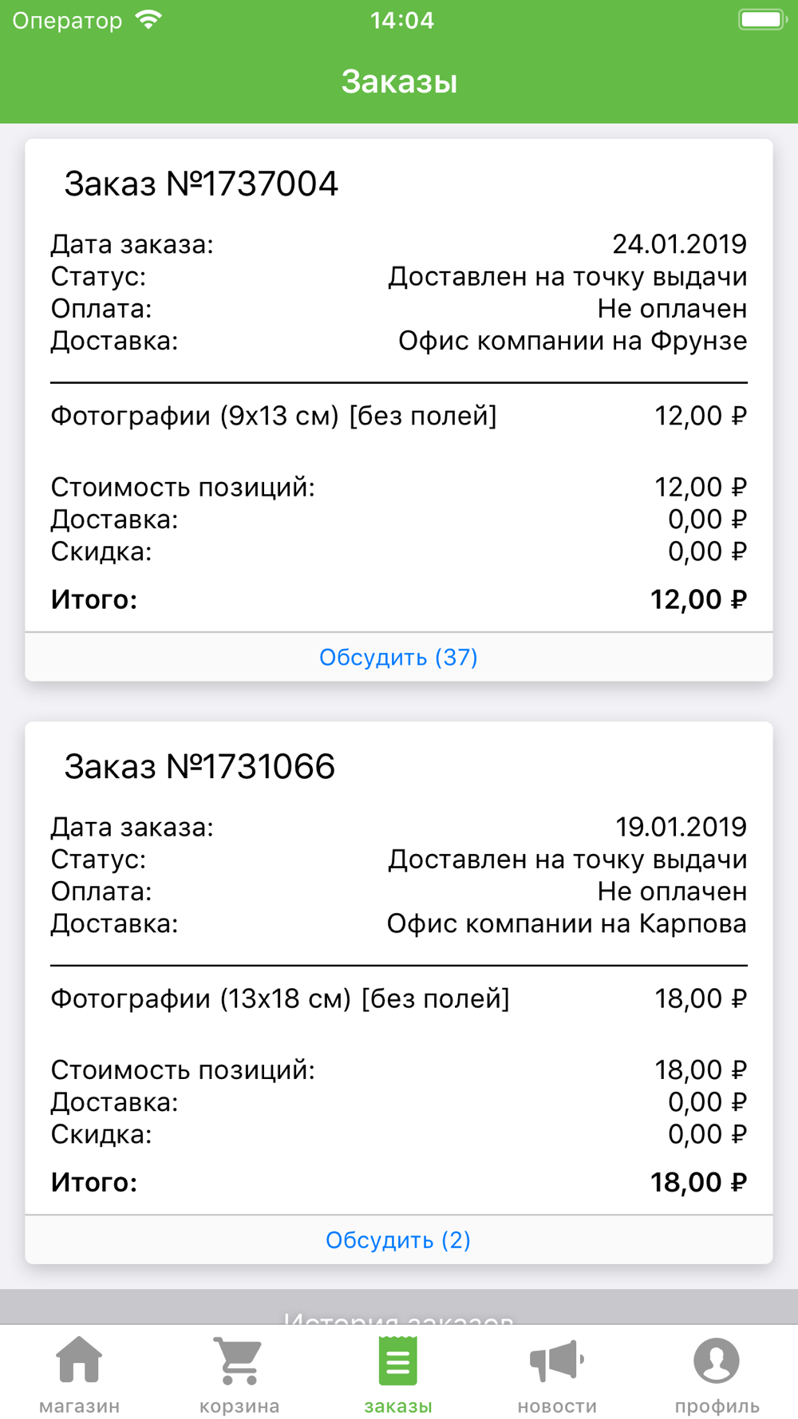Select the green заказы list icon
798x1419 pixels.
[397, 1361]
